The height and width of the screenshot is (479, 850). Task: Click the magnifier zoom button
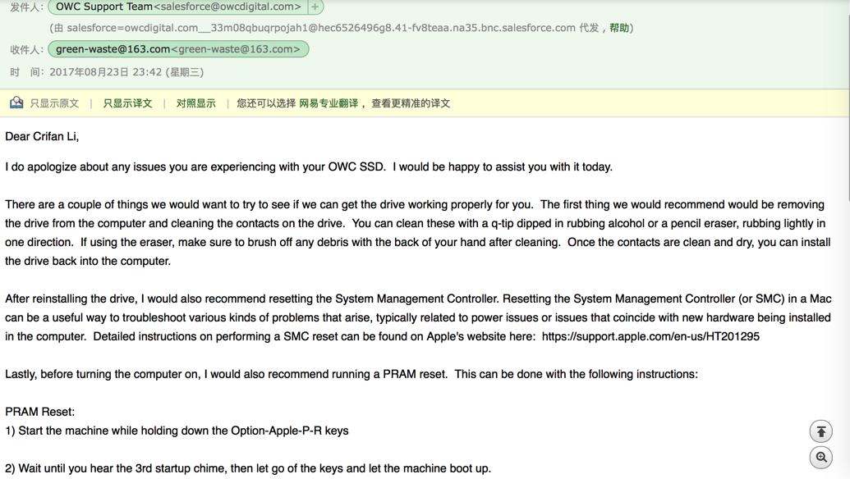pyautogui.click(x=820, y=458)
